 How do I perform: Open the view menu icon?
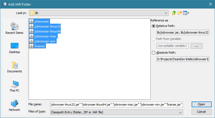pyautogui.click(x=186, y=13)
